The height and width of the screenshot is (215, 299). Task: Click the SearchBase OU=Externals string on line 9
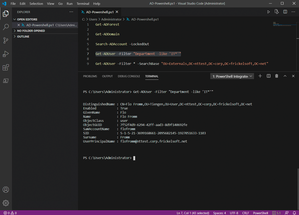tap(215, 63)
